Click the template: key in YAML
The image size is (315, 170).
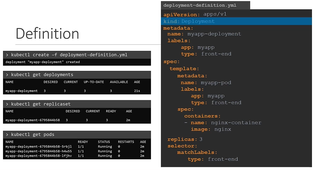184,69
